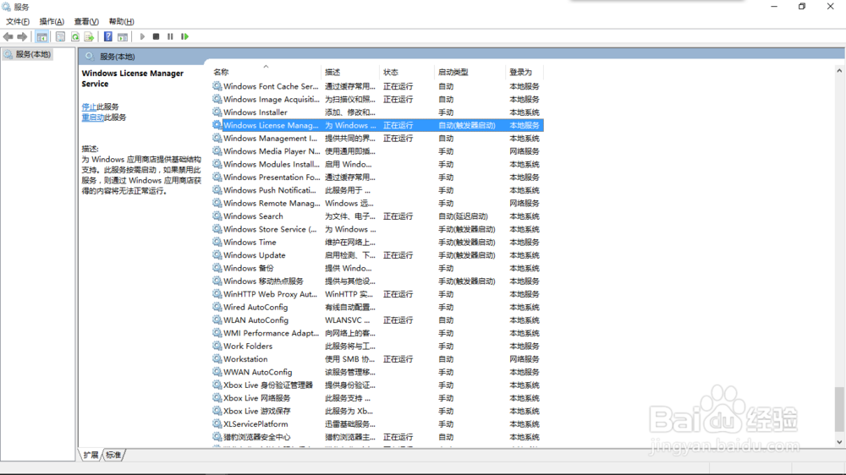Open the 操作(A) menu
Image resolution: width=846 pixels, height=475 pixels.
pos(52,22)
